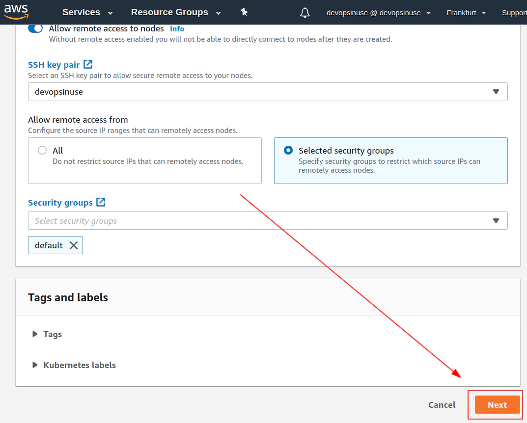The width and height of the screenshot is (527, 423).
Task: Follow the Security groups link
Action: pos(60,203)
